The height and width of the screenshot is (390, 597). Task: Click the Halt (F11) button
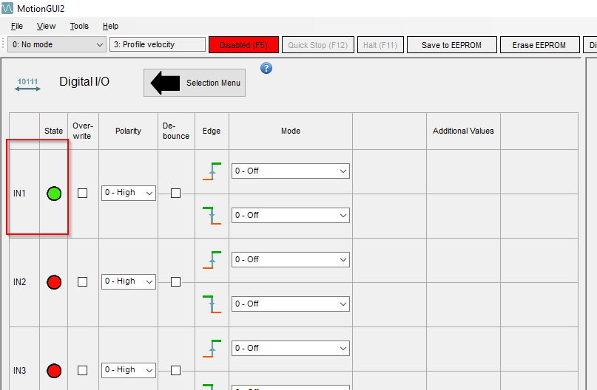click(x=380, y=45)
